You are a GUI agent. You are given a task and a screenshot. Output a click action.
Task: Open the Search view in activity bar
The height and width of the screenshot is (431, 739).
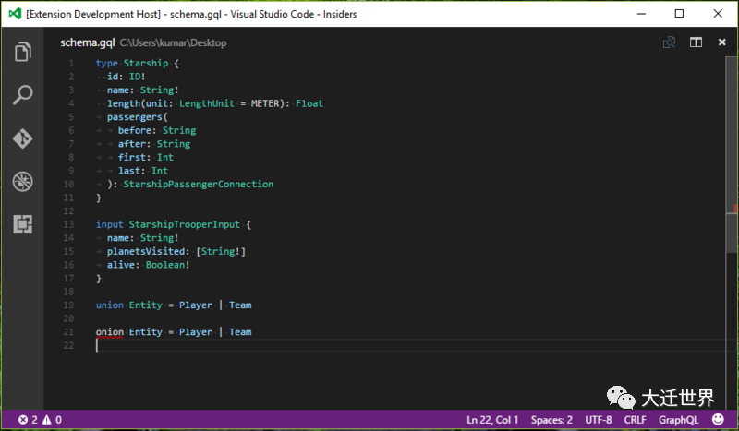tap(22, 95)
